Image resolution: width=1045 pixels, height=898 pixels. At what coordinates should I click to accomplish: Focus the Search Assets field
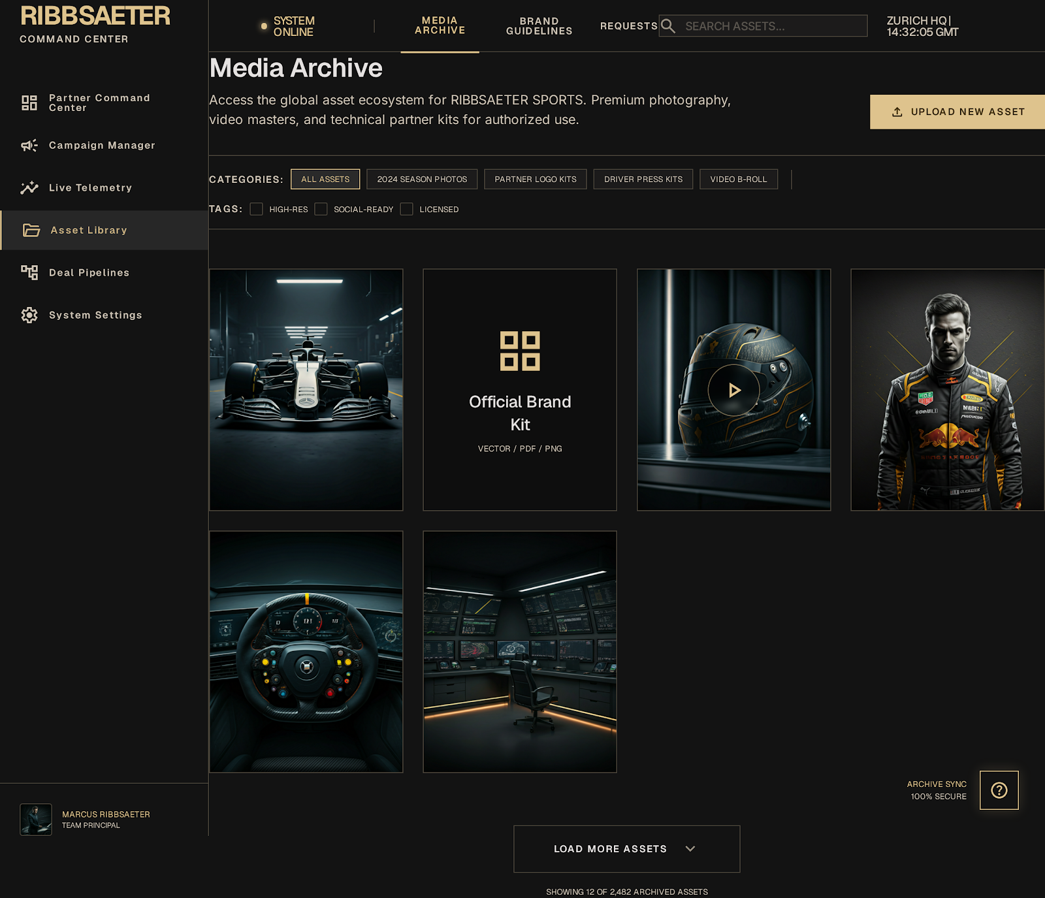pos(763,26)
